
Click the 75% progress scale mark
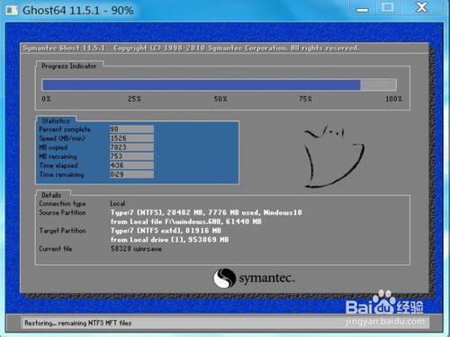coord(305,99)
